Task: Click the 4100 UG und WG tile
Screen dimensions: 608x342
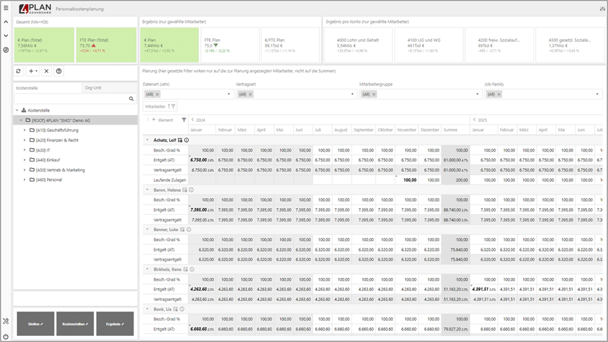Action: click(x=429, y=45)
